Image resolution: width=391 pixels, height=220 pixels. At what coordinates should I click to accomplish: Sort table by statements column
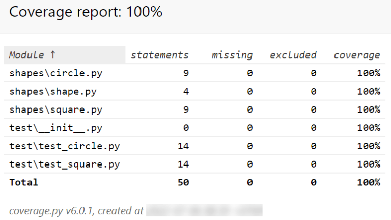[159, 55]
